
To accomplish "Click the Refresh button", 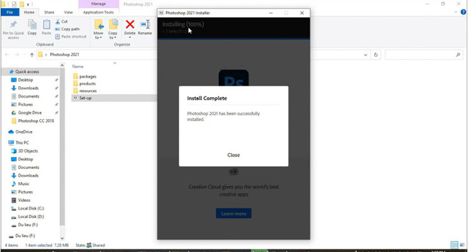I will [x=376, y=55].
